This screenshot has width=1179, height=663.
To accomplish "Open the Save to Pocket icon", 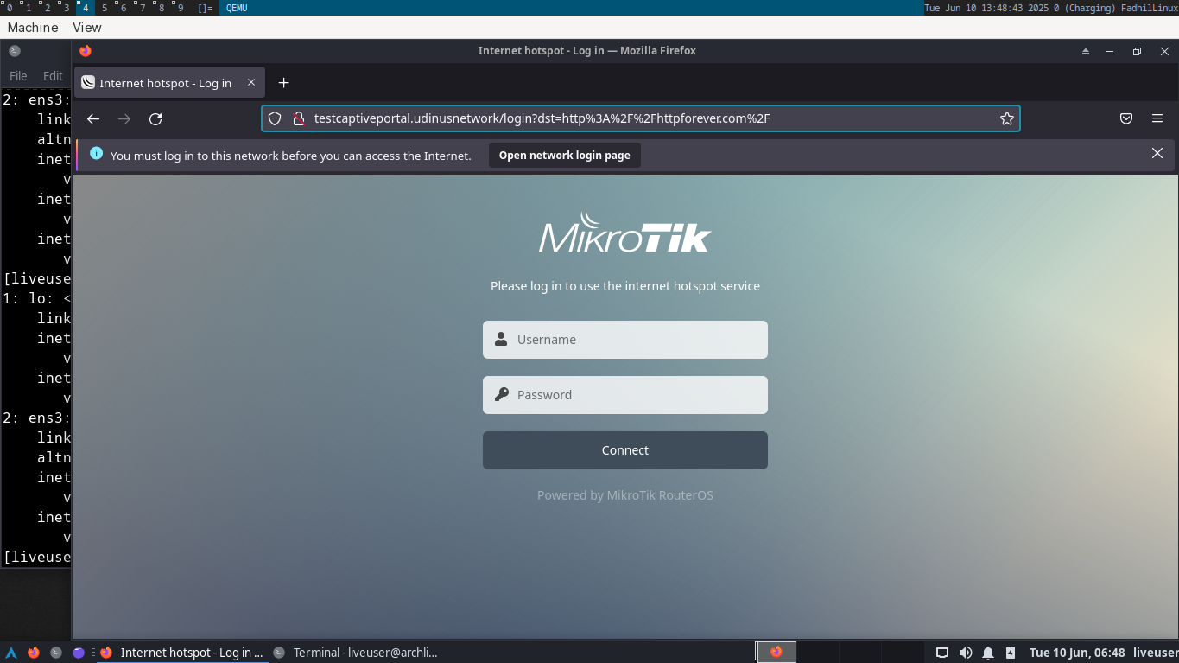I will (x=1126, y=118).
